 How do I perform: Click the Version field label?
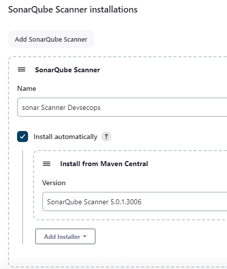click(x=54, y=183)
